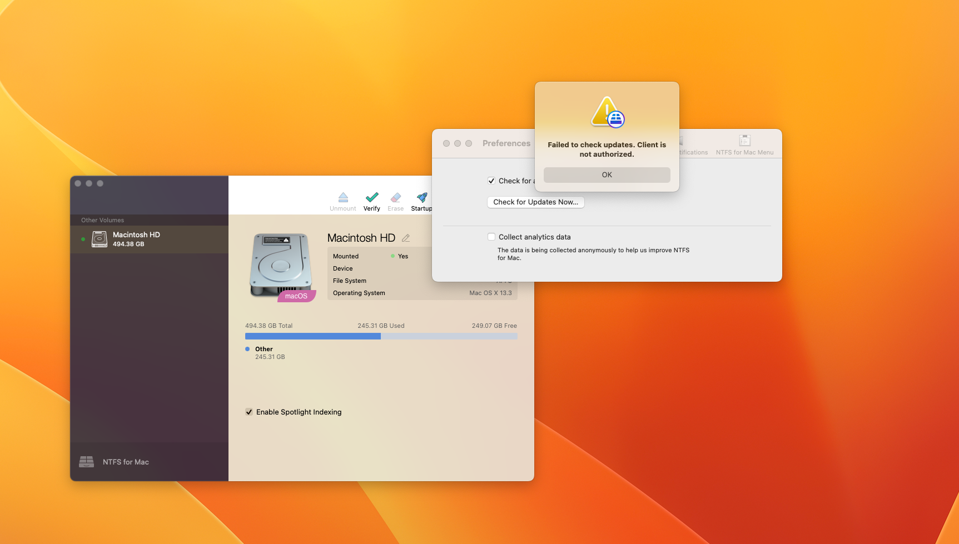959x544 pixels.
Task: Click the 'File System' row label
Action: (350, 281)
